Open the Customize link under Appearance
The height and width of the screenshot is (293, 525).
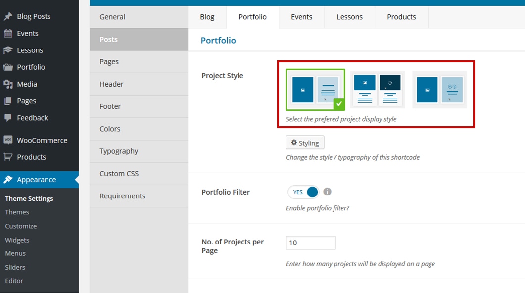[21, 226]
